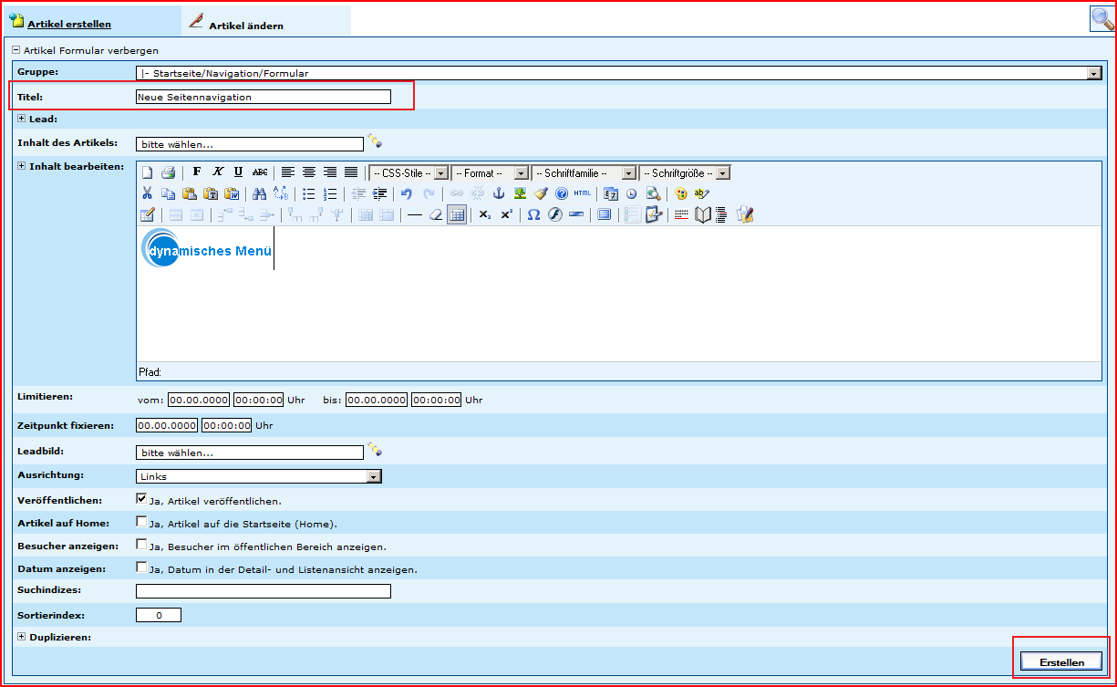The height and width of the screenshot is (687, 1117).
Task: Insert special character with Omega icon
Action: click(533, 214)
